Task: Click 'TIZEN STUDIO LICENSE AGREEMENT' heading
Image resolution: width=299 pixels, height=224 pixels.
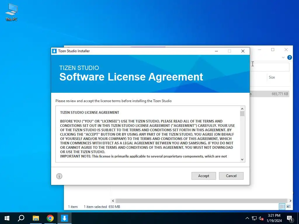Action: point(90,112)
